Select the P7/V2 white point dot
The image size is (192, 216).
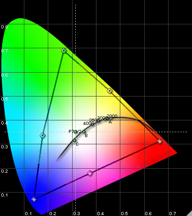pyautogui.click(x=75, y=132)
